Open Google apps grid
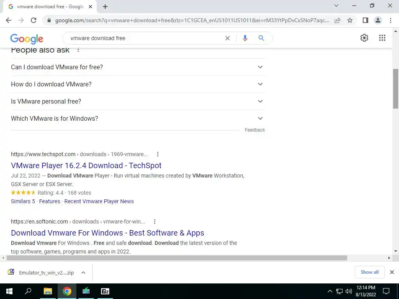 point(382,38)
